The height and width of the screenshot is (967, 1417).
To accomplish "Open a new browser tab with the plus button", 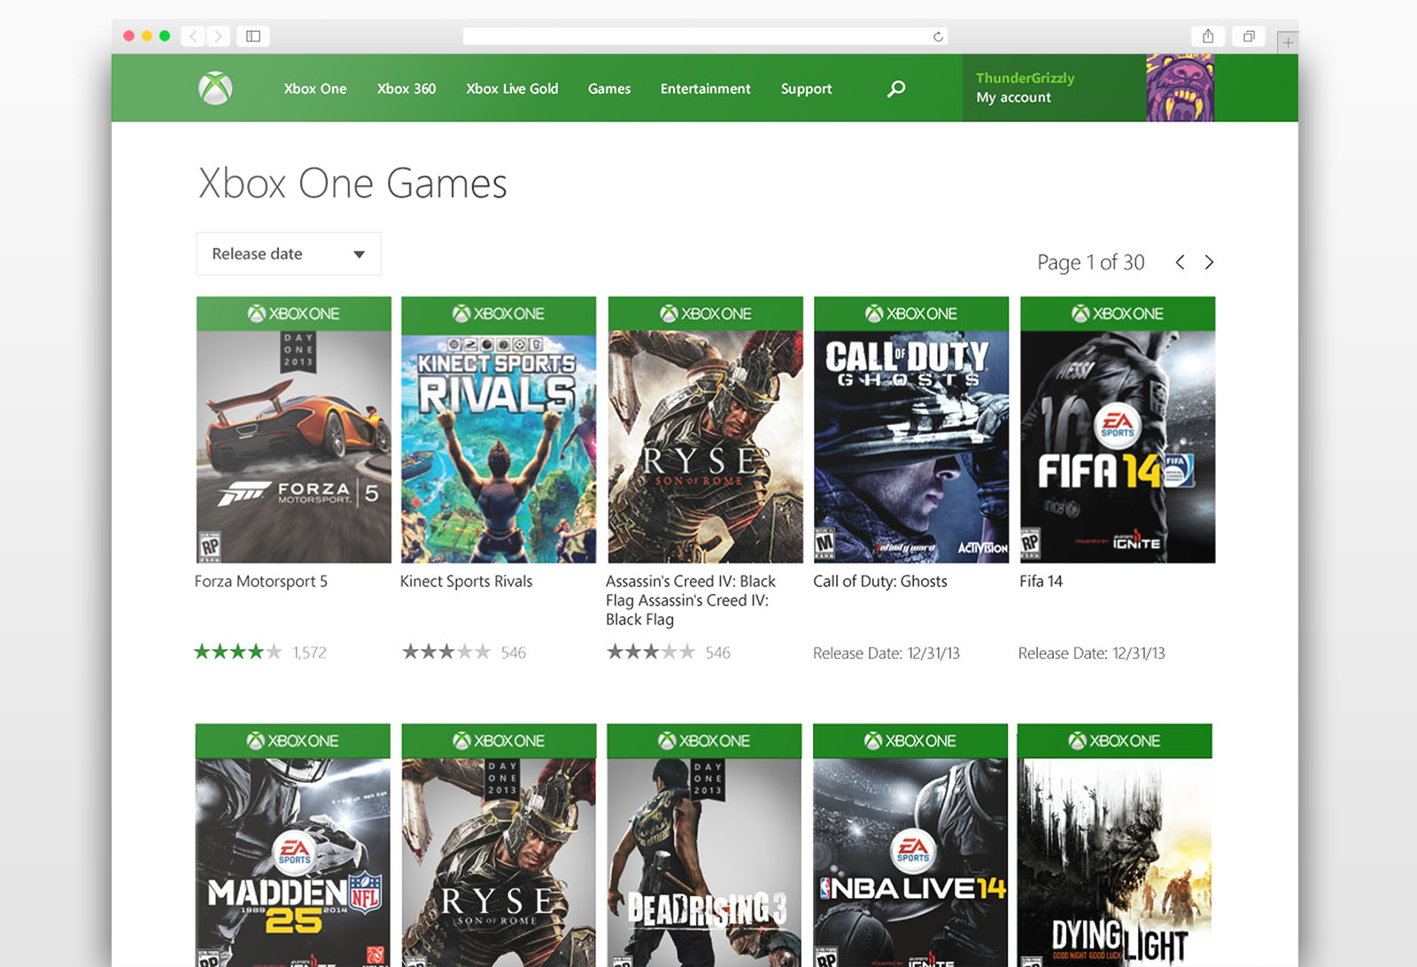I will pos(1289,42).
